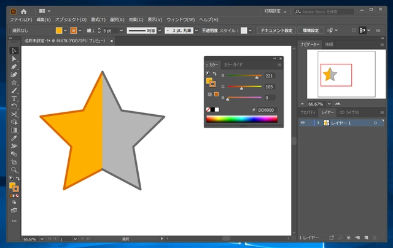Activate the toolbar stroke color box
Image resolution: width=393 pixels, height=248 pixels.
click(x=16, y=189)
